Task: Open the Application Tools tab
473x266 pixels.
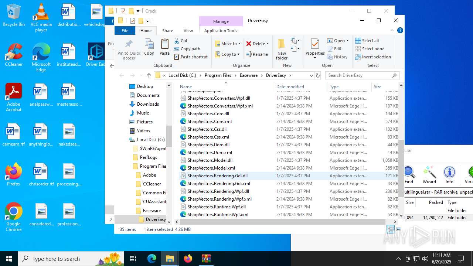Action: click(x=221, y=31)
